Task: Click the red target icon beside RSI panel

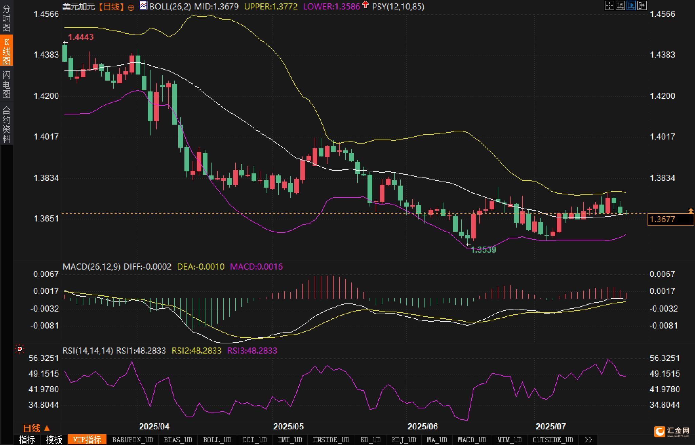Action: pos(20,349)
